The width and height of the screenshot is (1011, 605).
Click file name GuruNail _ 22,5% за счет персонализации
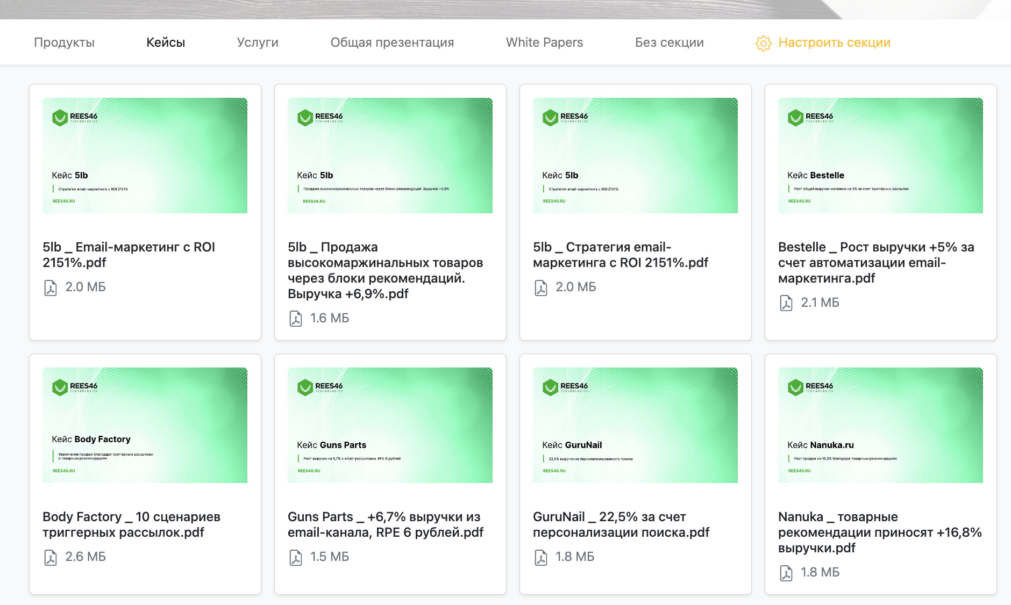click(x=621, y=524)
